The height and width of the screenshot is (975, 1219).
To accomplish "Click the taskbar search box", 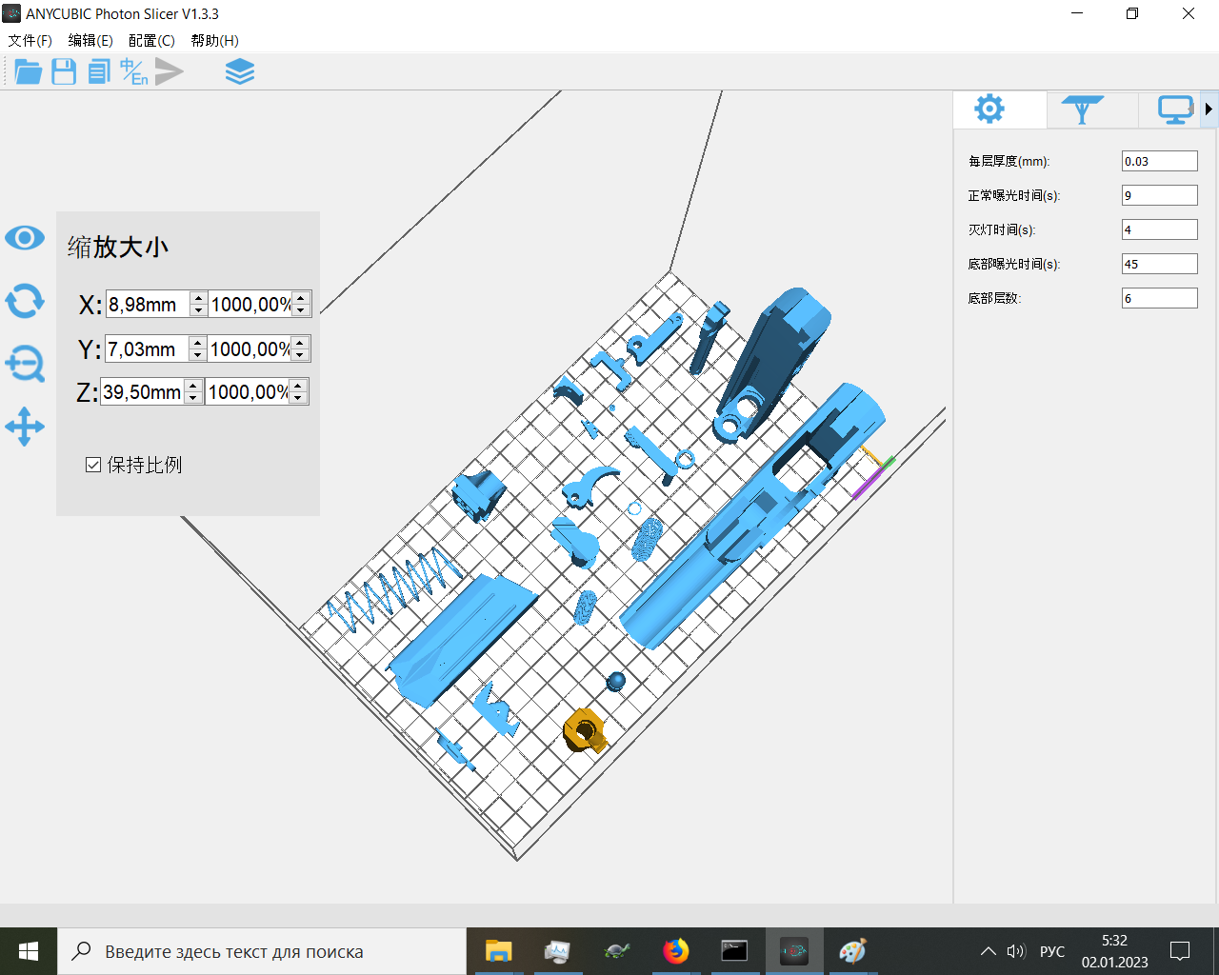I will 262,951.
